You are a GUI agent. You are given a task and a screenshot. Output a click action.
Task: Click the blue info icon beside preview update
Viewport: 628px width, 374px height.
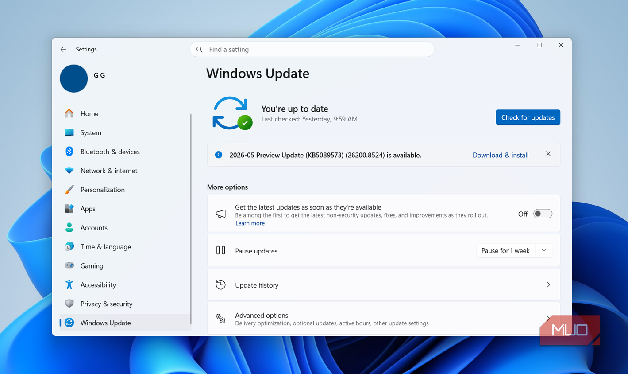coord(218,155)
